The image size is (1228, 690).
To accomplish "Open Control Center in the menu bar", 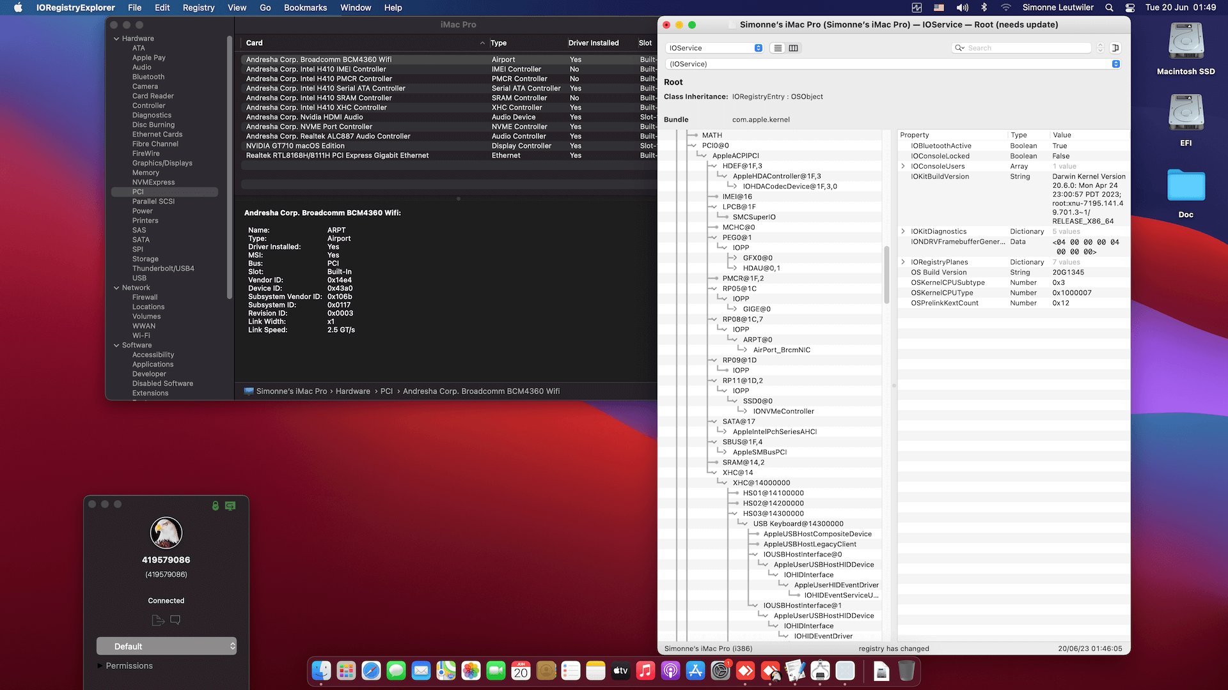I will 1130,8.
